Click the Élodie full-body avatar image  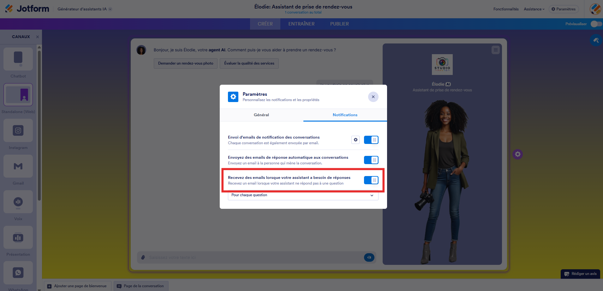click(x=442, y=182)
